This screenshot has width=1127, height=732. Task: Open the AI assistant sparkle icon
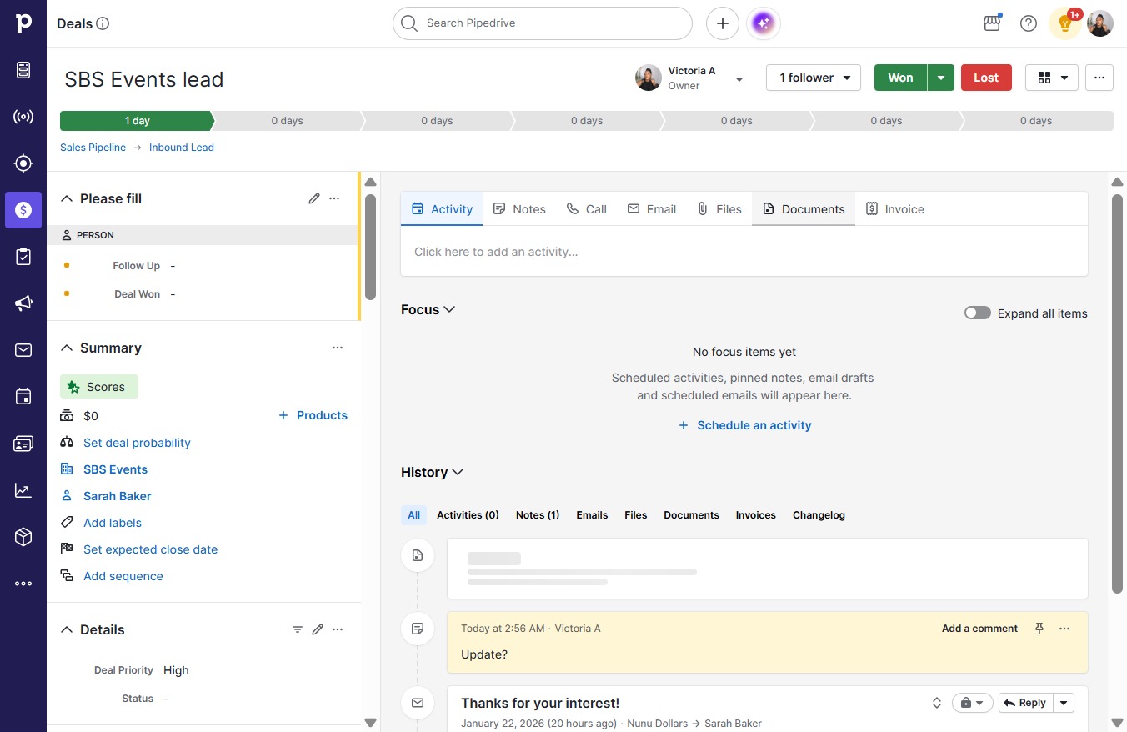coord(764,23)
